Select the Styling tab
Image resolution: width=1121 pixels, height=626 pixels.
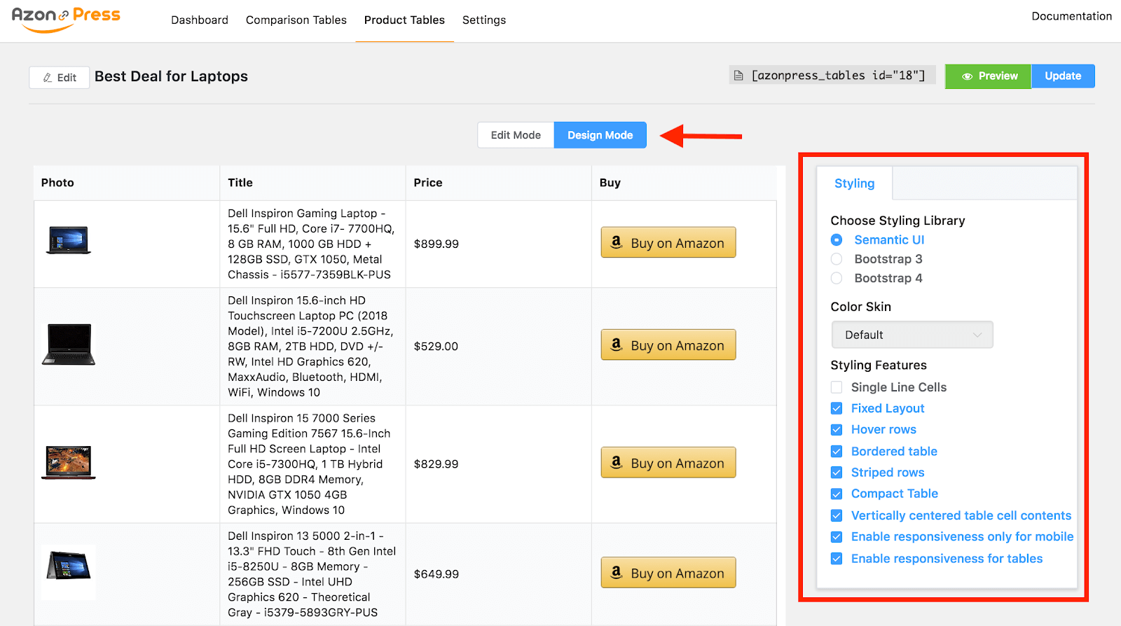pyautogui.click(x=854, y=183)
